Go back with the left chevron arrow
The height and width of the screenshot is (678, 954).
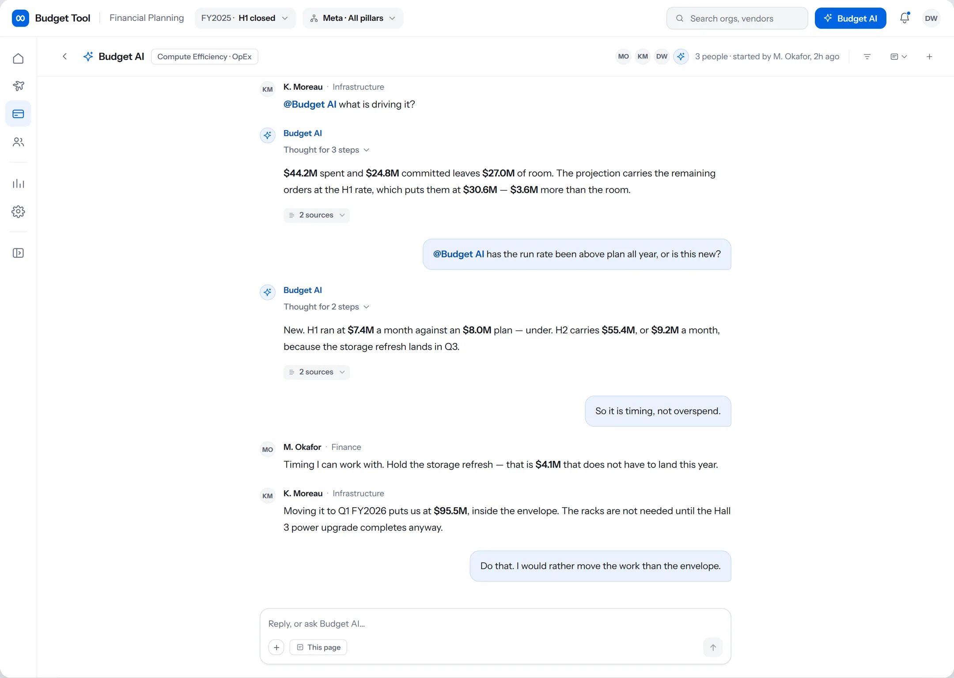64,56
